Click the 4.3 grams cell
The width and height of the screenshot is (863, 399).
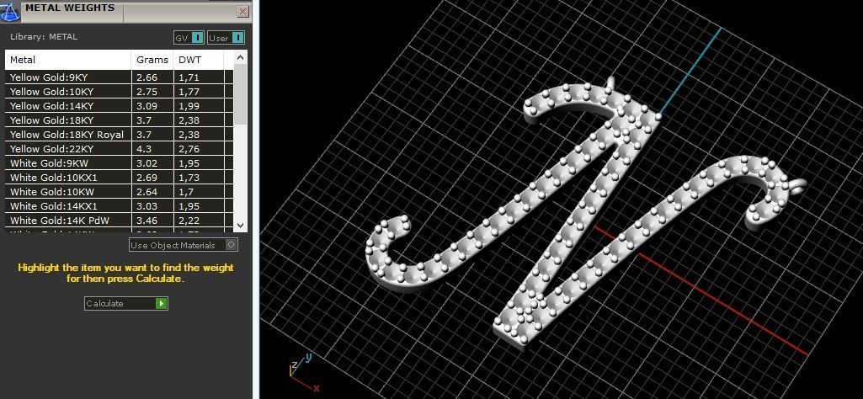pyautogui.click(x=152, y=149)
